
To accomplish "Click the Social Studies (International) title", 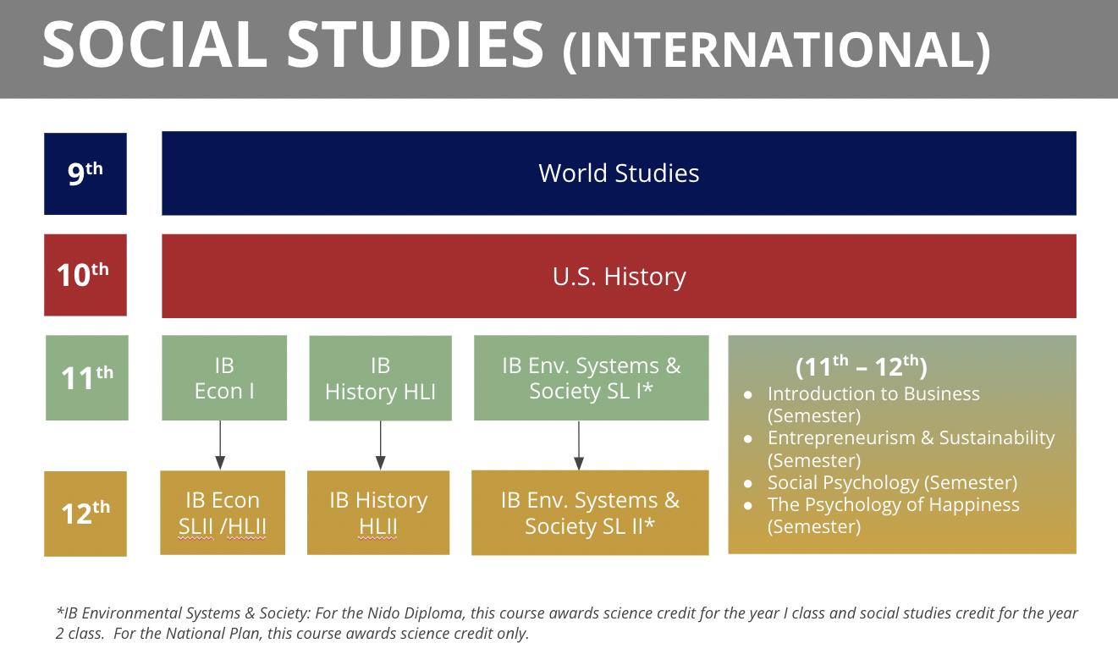I will [x=515, y=44].
